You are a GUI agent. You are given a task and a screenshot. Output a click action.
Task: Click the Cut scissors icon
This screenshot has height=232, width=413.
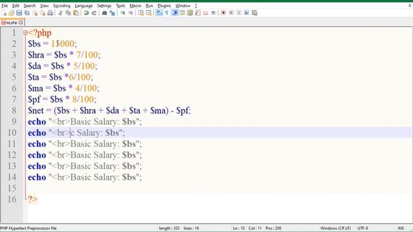[x=61, y=13]
